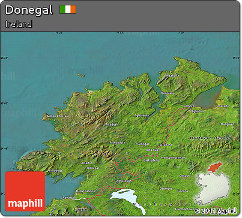Image resolution: width=242 pixels, height=218 pixels.
Task: Click the Buncrana town label
Action: 168,93
